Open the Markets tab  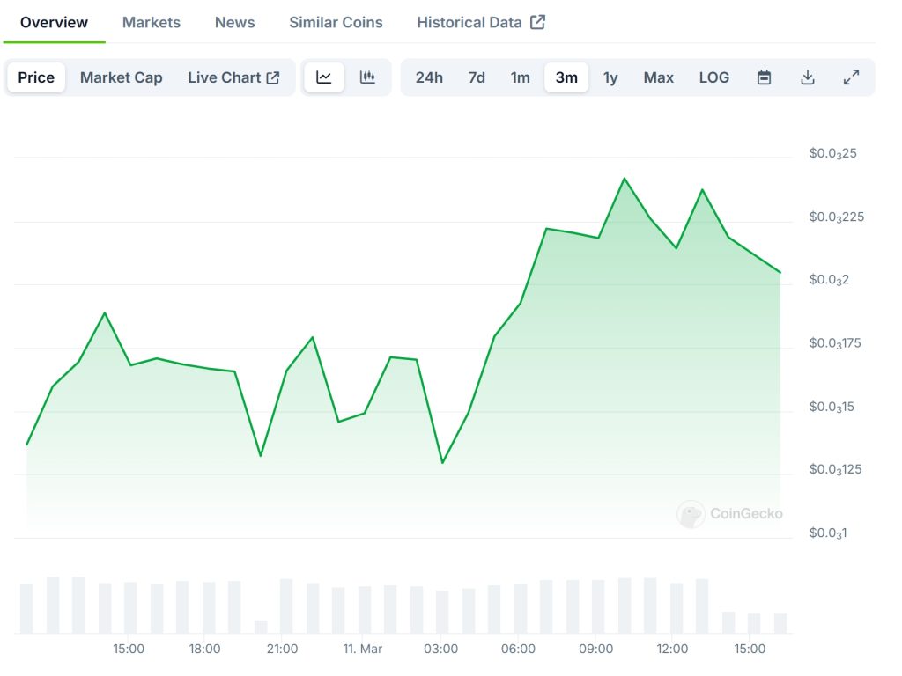coord(152,22)
